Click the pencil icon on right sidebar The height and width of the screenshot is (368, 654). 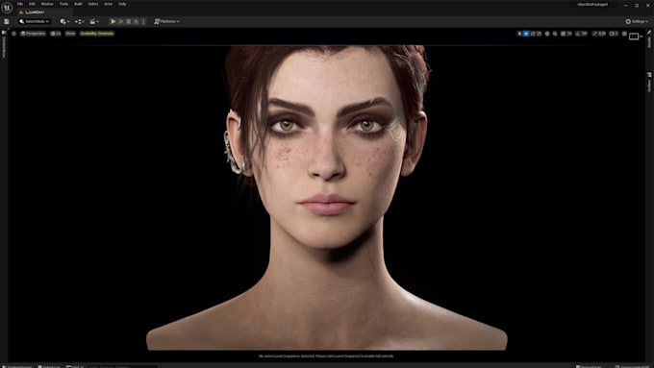(649, 33)
